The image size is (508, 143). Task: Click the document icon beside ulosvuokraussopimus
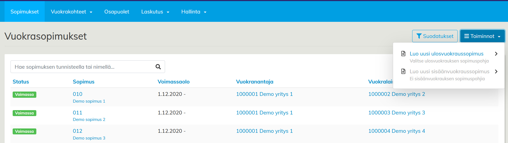(x=403, y=54)
